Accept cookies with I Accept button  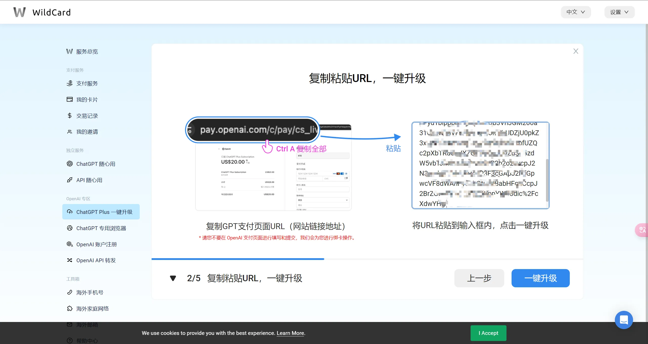click(x=488, y=333)
